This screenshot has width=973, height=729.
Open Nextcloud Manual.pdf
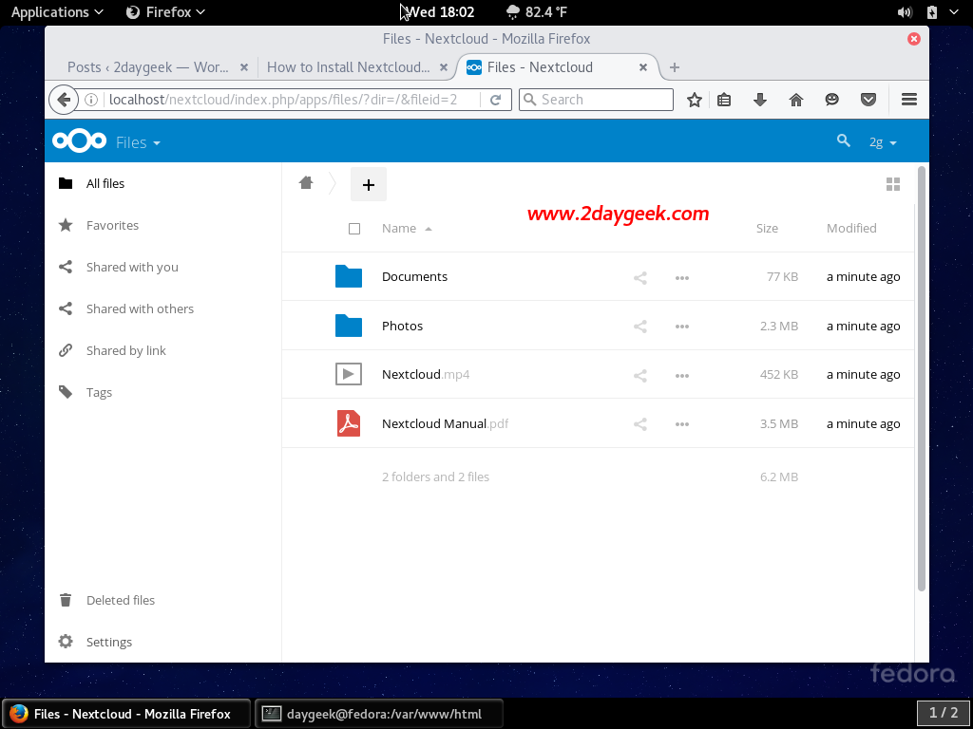[x=445, y=424]
